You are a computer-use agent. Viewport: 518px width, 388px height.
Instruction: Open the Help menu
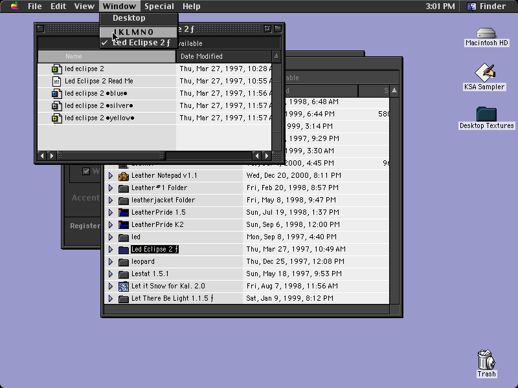pyautogui.click(x=192, y=6)
